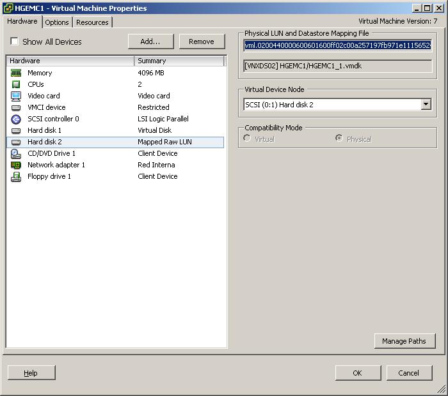Switch to the Options tab

pyautogui.click(x=57, y=22)
